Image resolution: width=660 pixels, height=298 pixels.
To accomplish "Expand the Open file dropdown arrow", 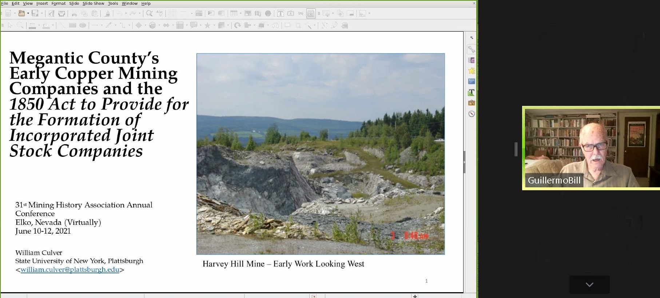I will [28, 13].
